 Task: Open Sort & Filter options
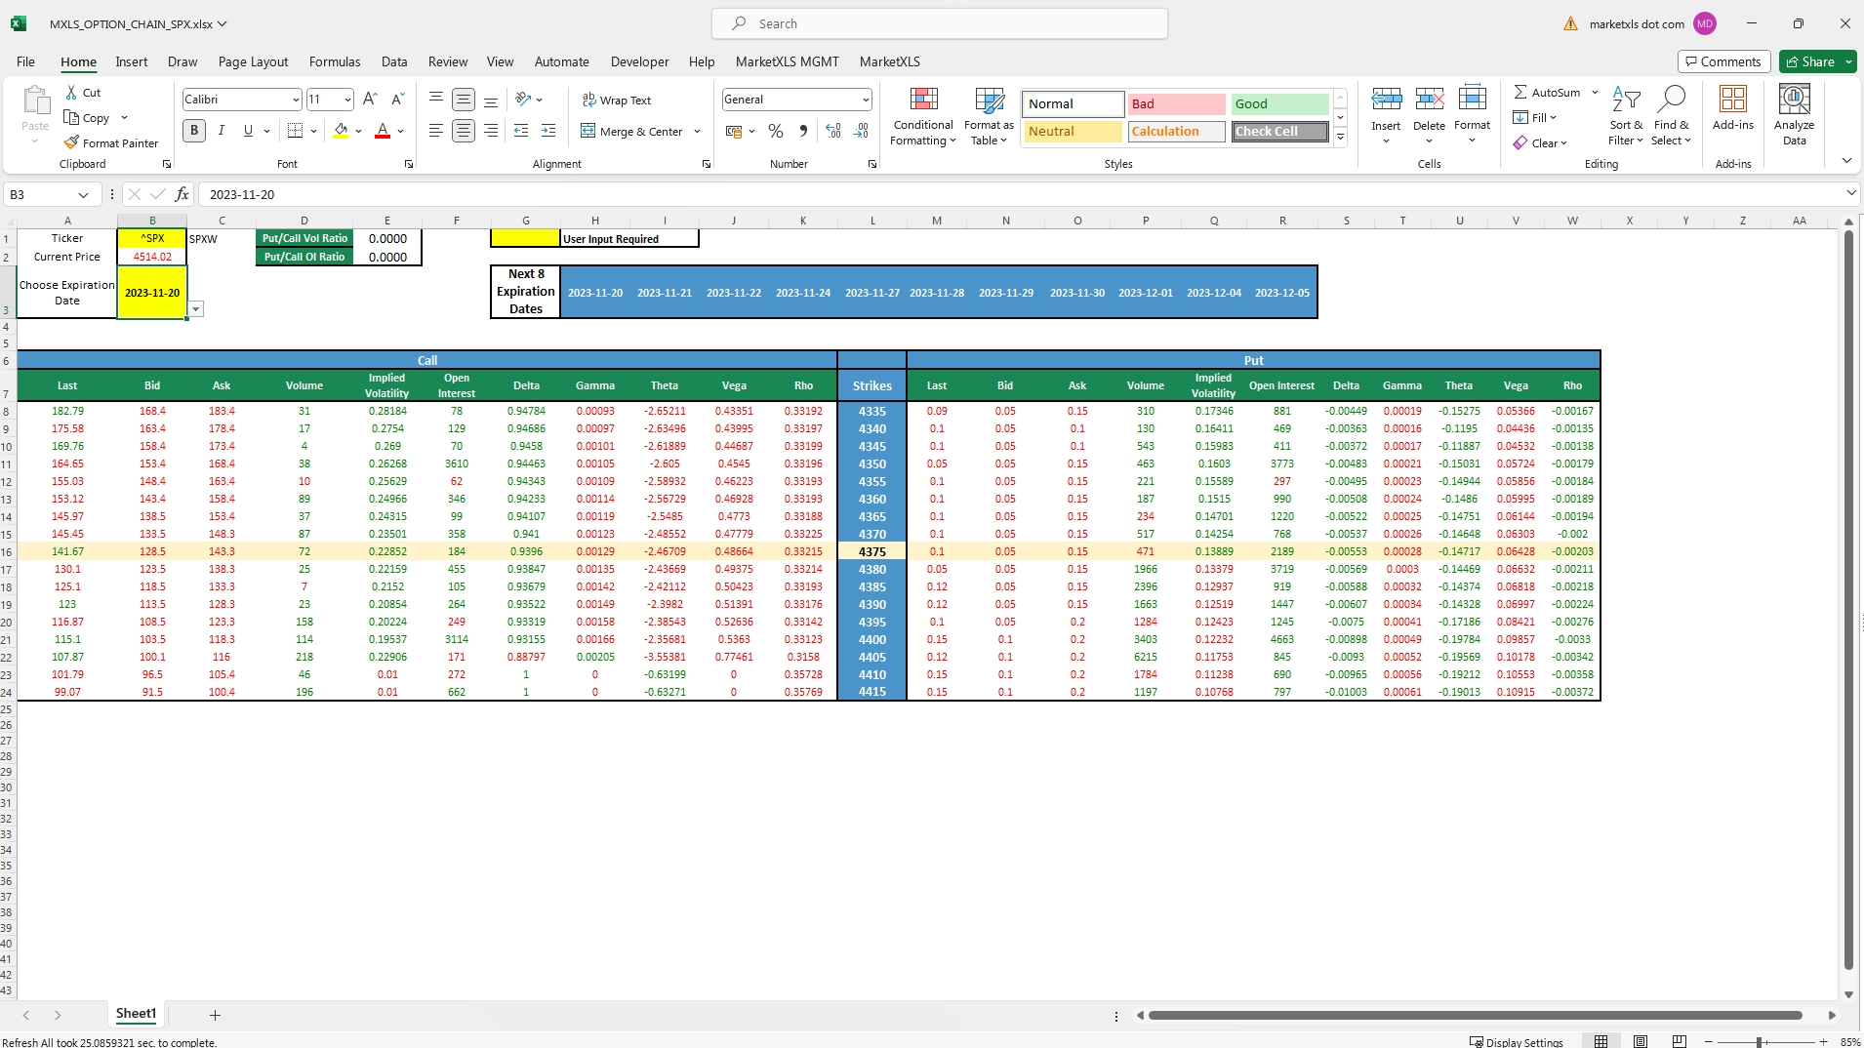[1626, 115]
